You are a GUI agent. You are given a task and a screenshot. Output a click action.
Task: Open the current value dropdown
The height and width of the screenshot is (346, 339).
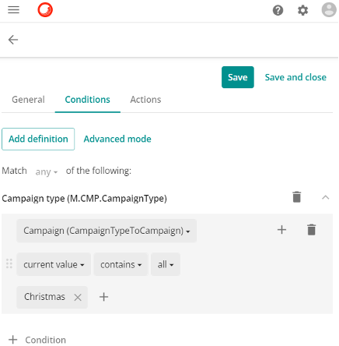pos(54,264)
